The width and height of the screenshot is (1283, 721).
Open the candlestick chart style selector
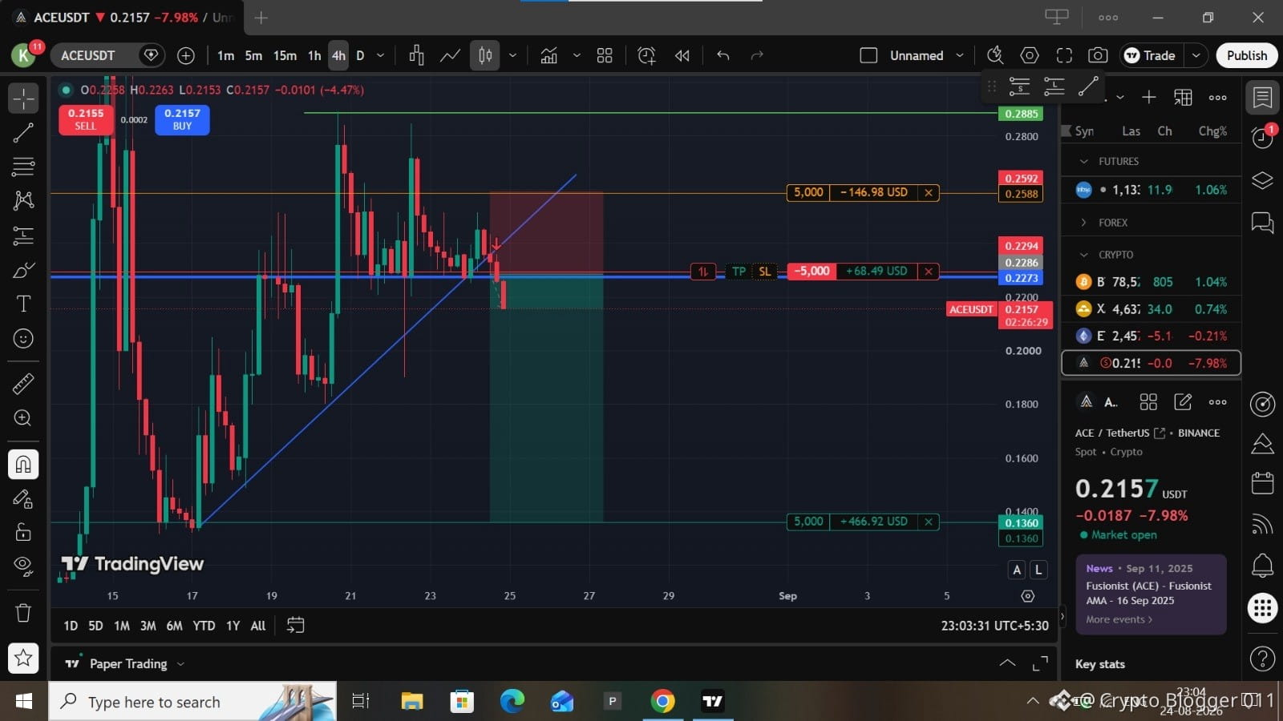point(485,55)
